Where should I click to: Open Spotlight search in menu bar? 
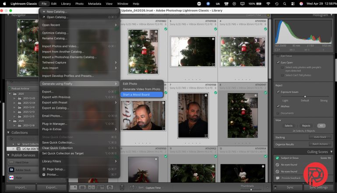point(284,3)
